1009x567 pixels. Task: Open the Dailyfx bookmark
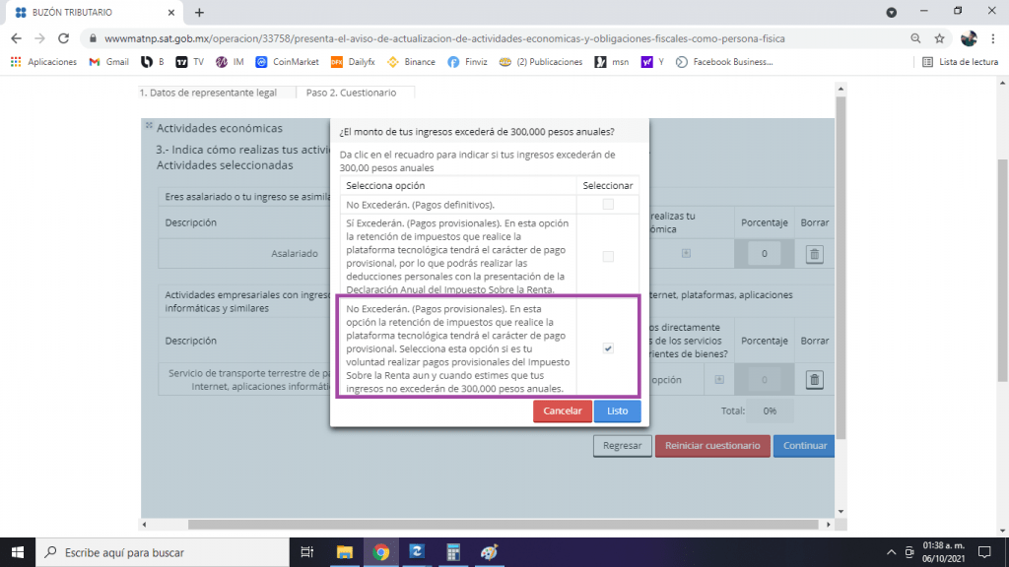click(x=353, y=62)
